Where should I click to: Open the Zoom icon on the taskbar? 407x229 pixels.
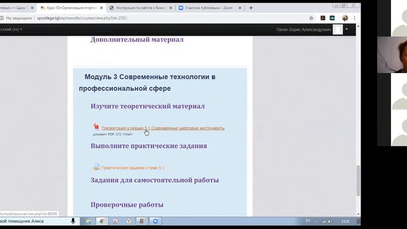pyautogui.click(x=155, y=221)
